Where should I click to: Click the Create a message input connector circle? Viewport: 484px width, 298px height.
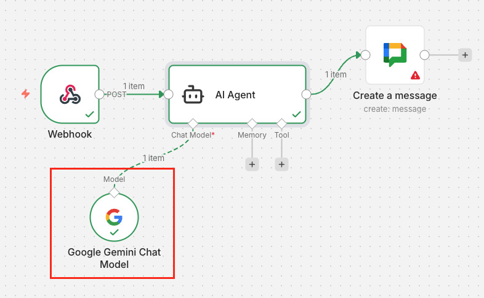click(365, 55)
